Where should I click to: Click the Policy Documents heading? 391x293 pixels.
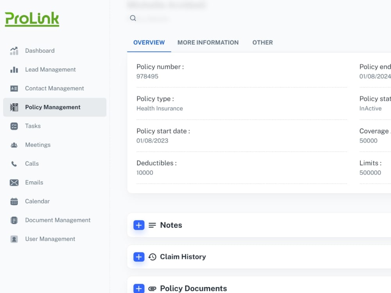(194, 289)
